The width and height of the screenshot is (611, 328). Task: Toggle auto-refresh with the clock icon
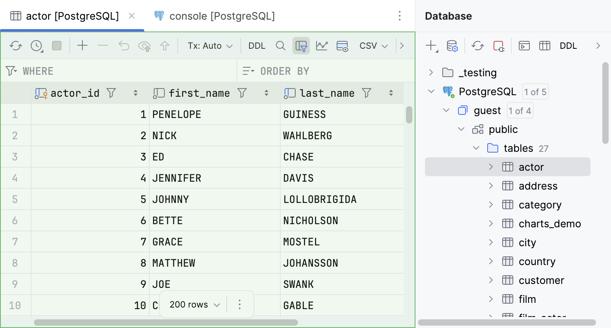(x=36, y=46)
